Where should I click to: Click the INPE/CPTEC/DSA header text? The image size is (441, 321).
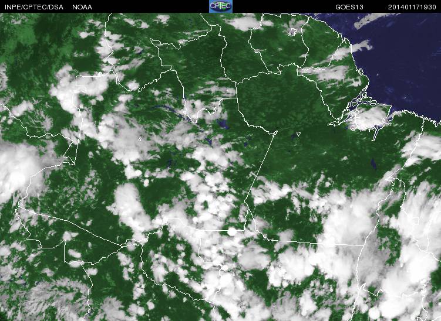(x=34, y=7)
